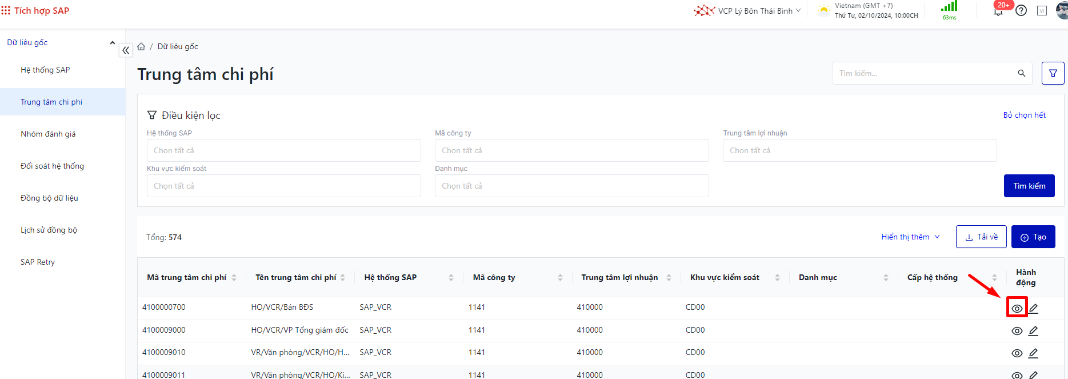Click the notification bell icon
This screenshot has height=379, width=1068.
pyautogui.click(x=998, y=11)
